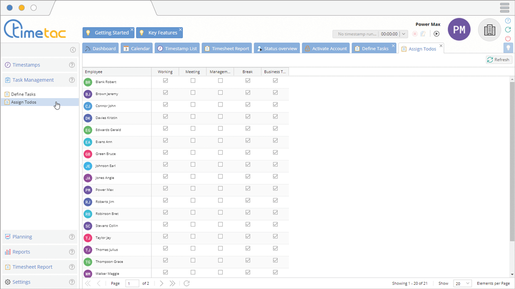The height and width of the screenshot is (289, 515).
Task: Check Meeting for Brown Jeremy
Action: point(193,93)
